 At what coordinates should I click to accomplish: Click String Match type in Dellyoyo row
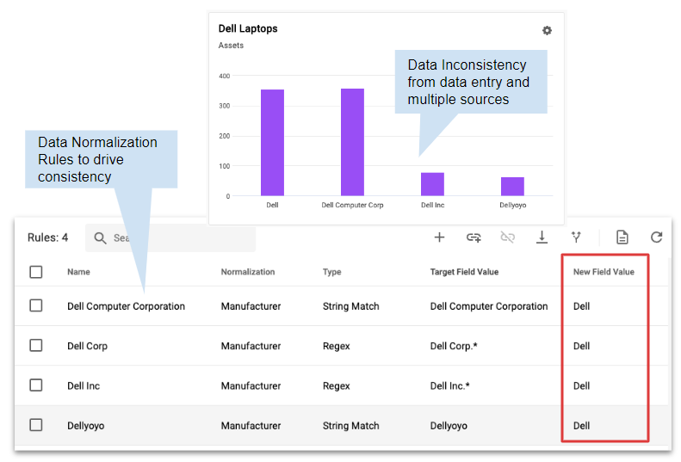tap(351, 426)
